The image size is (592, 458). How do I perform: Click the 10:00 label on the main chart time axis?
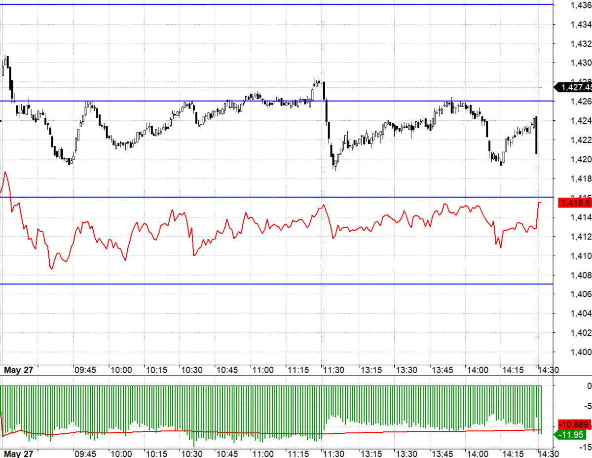tap(120, 370)
